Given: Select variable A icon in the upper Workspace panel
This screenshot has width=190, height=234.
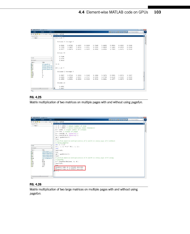Looking at the screenshot, I should pos(32,64).
